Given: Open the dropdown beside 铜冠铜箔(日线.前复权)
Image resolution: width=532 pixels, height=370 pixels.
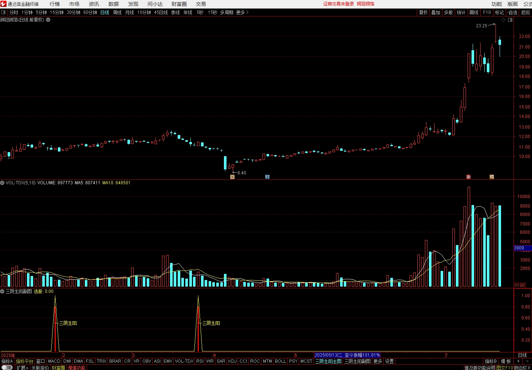Looking at the screenshot, I should coord(48,20).
